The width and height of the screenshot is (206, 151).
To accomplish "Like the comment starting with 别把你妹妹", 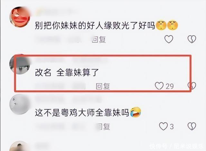I will (169, 39).
